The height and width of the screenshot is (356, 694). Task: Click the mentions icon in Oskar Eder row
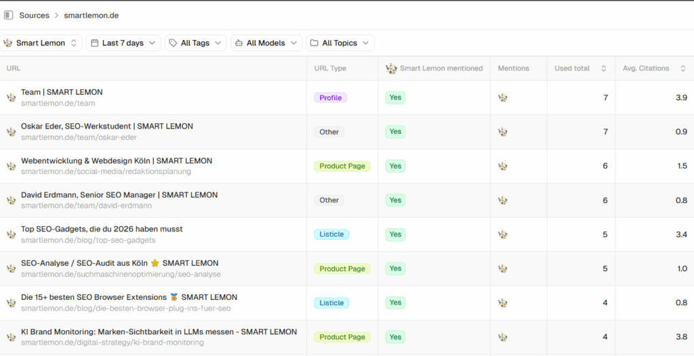[502, 132]
